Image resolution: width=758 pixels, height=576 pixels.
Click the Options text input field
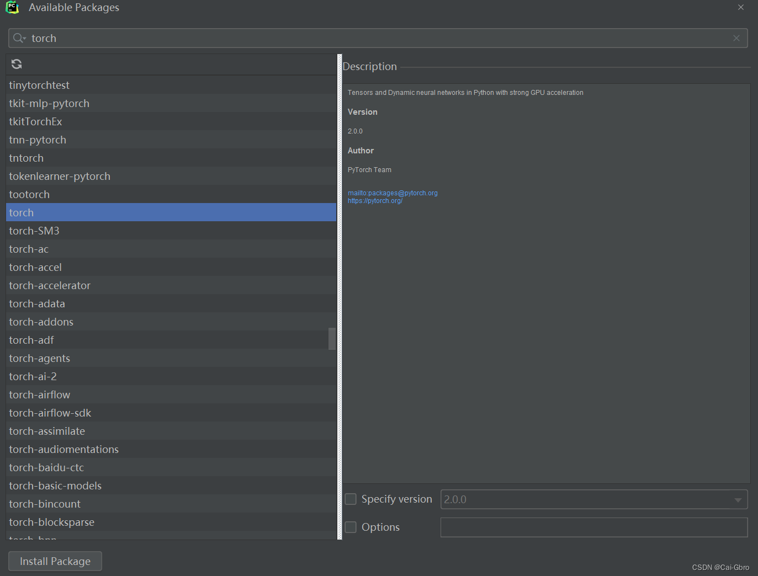point(594,527)
